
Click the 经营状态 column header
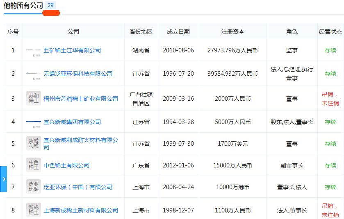330,32
